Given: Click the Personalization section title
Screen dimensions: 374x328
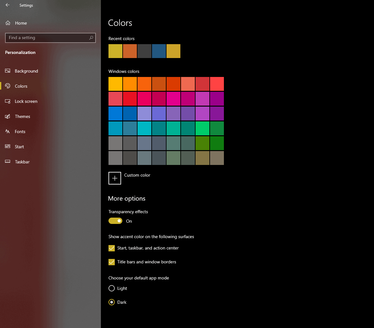Looking at the screenshot, I should point(20,52).
